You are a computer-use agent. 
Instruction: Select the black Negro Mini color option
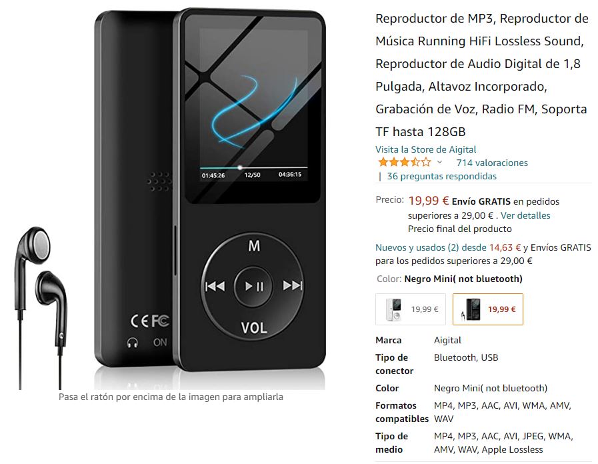tap(488, 309)
